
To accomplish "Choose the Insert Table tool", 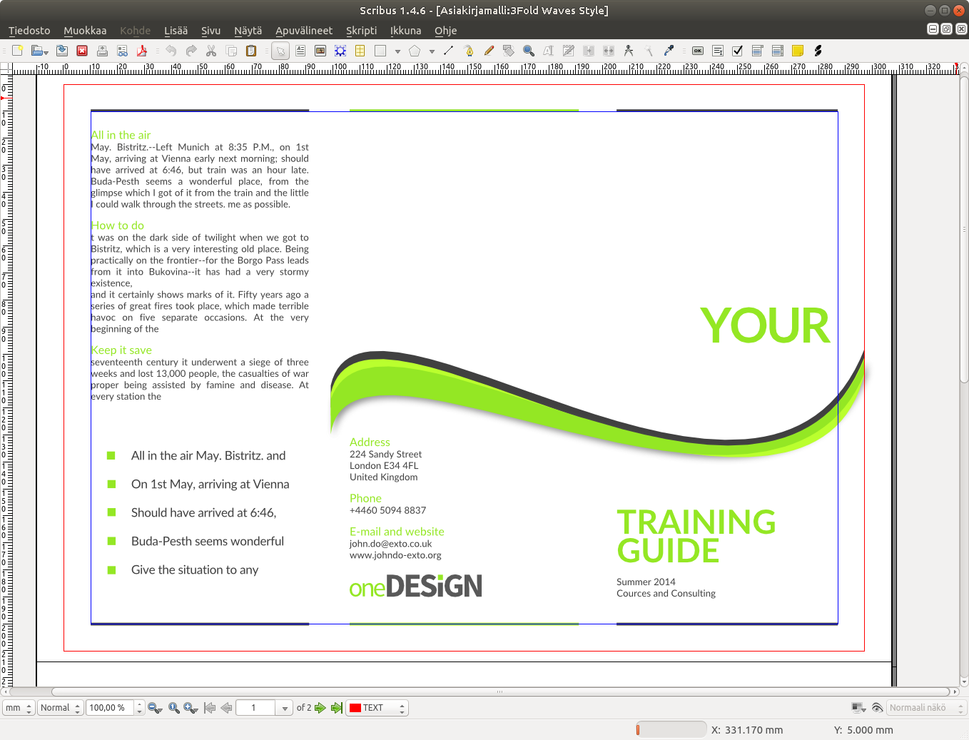I will (x=360, y=51).
